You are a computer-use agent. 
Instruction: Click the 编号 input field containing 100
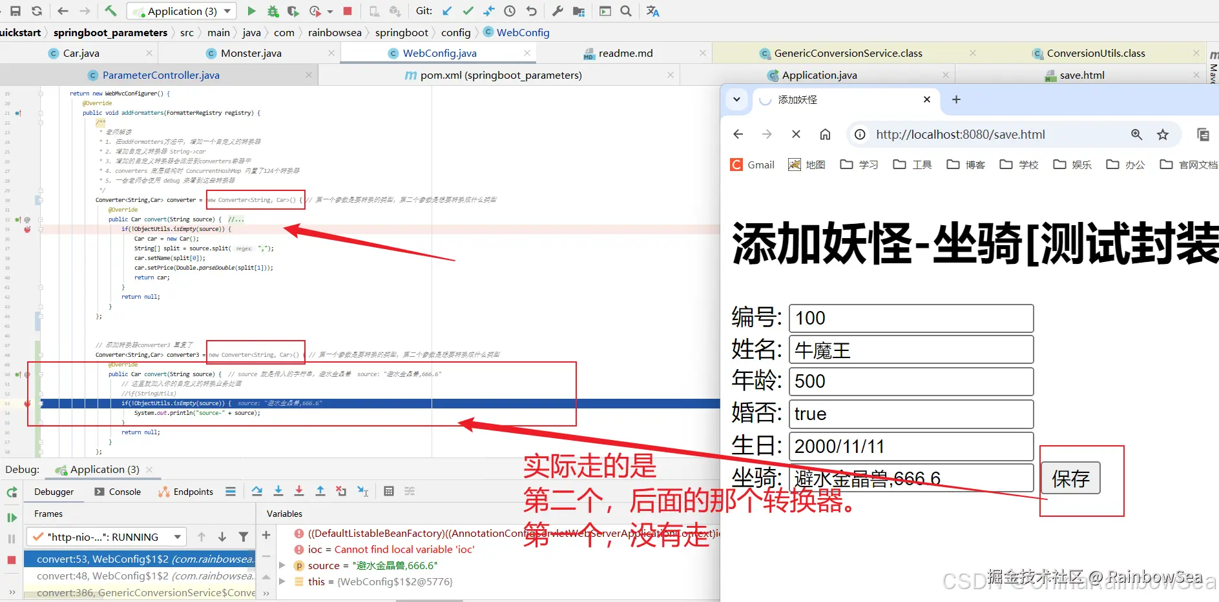pyautogui.click(x=911, y=318)
